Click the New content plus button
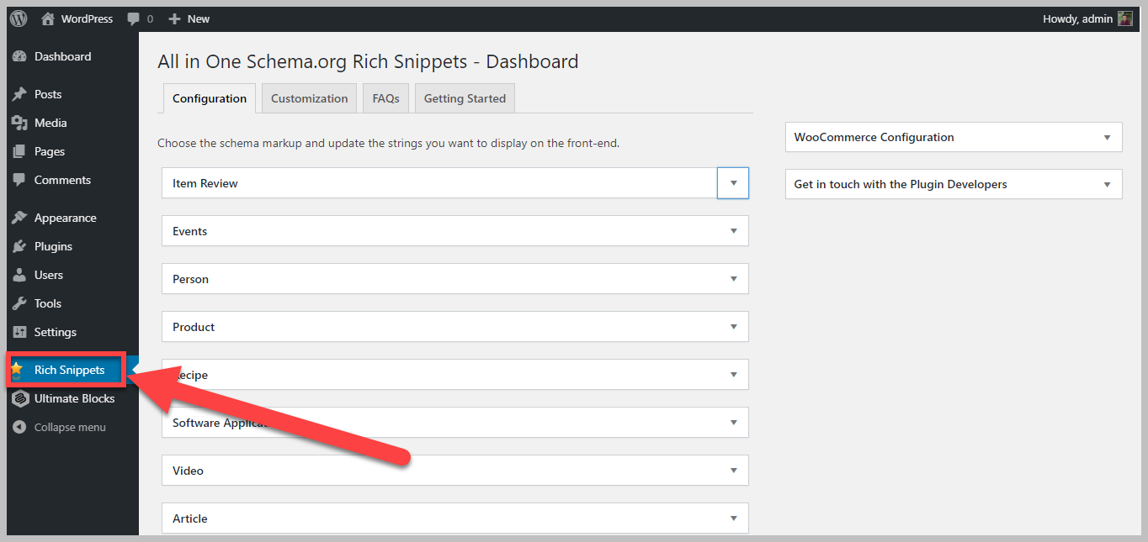The image size is (1148, 542). tap(189, 18)
